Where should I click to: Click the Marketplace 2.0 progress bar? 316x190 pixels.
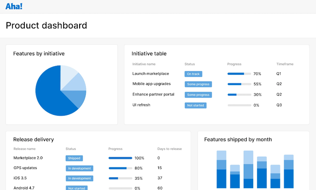click(x=120, y=158)
